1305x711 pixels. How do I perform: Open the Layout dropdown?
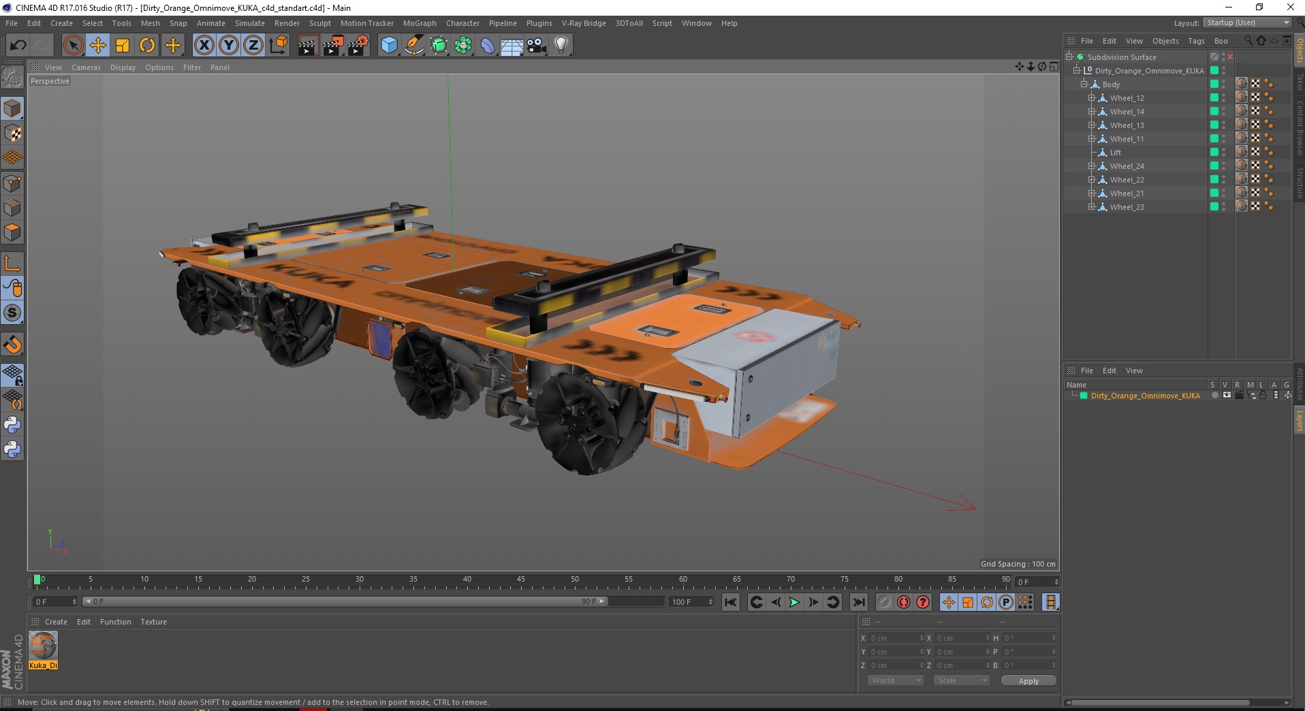click(1248, 22)
